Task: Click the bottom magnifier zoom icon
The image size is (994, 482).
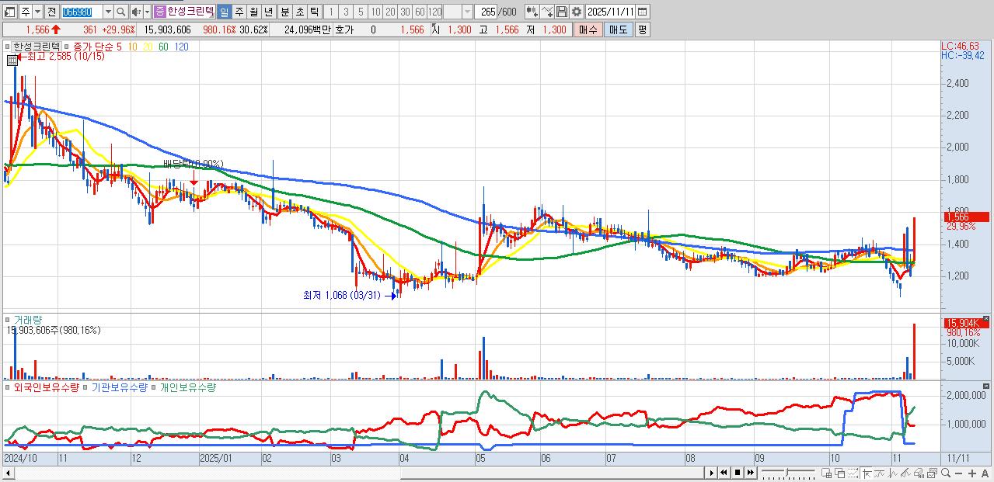Action: coord(945,473)
